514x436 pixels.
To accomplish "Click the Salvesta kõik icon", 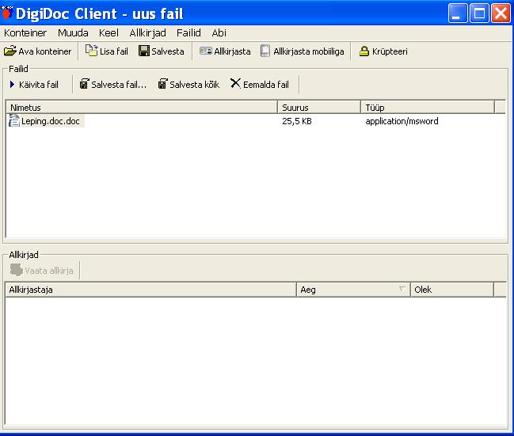I will [x=162, y=84].
